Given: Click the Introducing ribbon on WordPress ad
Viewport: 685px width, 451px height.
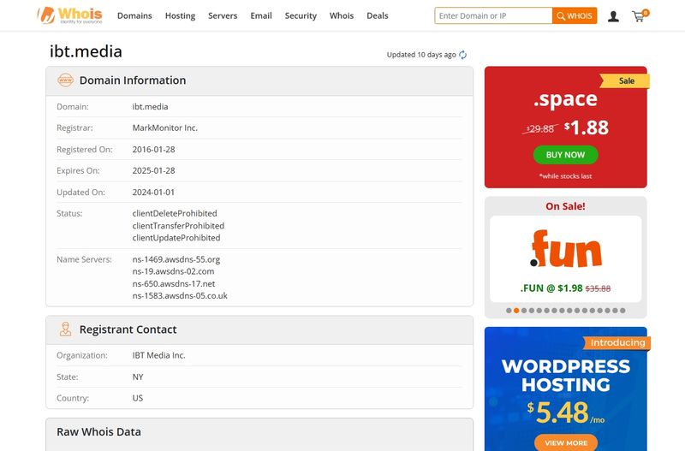Looking at the screenshot, I should pos(617,342).
